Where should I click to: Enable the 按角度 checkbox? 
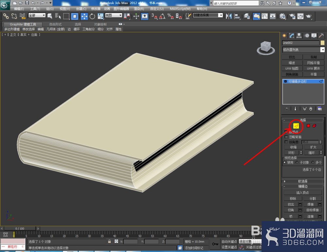coord(286,142)
